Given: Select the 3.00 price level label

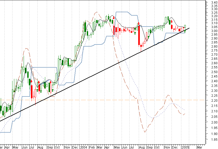Looking at the screenshot, I should [214, 31].
